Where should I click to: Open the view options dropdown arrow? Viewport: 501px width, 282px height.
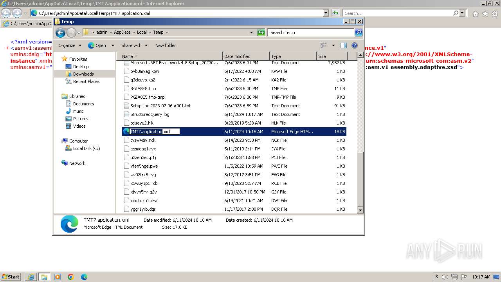pyautogui.click(x=333, y=45)
